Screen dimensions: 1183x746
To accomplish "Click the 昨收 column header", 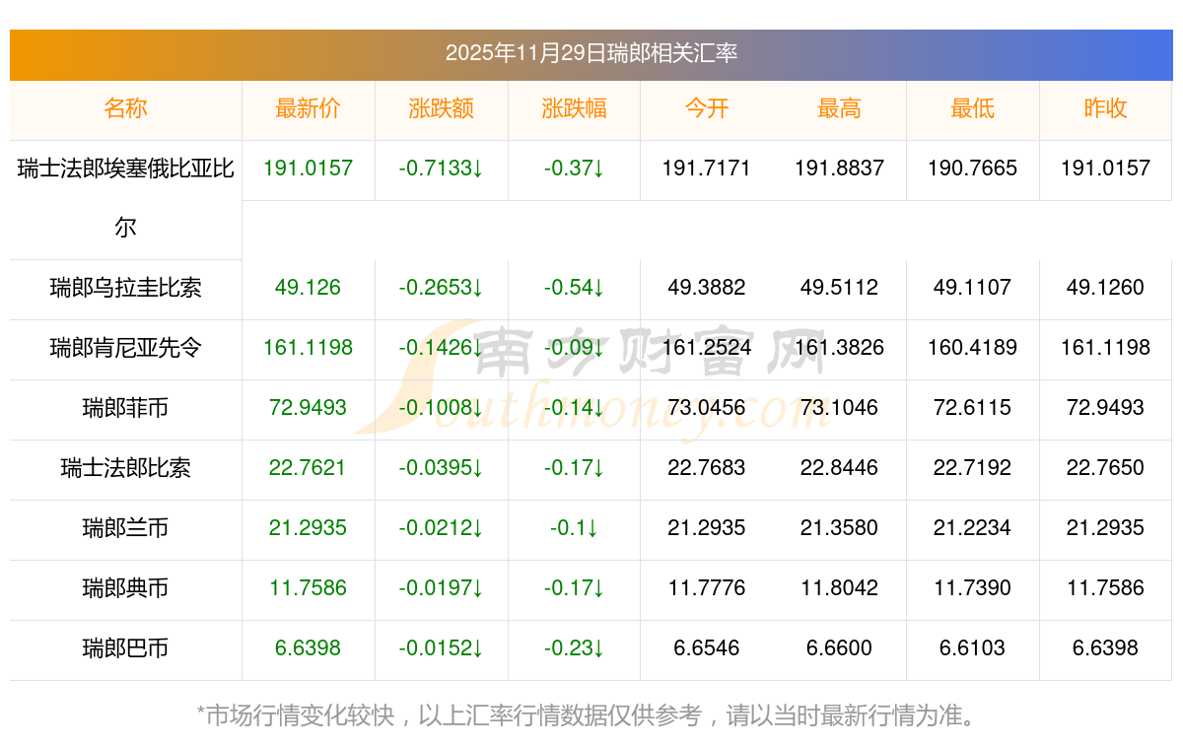I will (x=1105, y=109).
